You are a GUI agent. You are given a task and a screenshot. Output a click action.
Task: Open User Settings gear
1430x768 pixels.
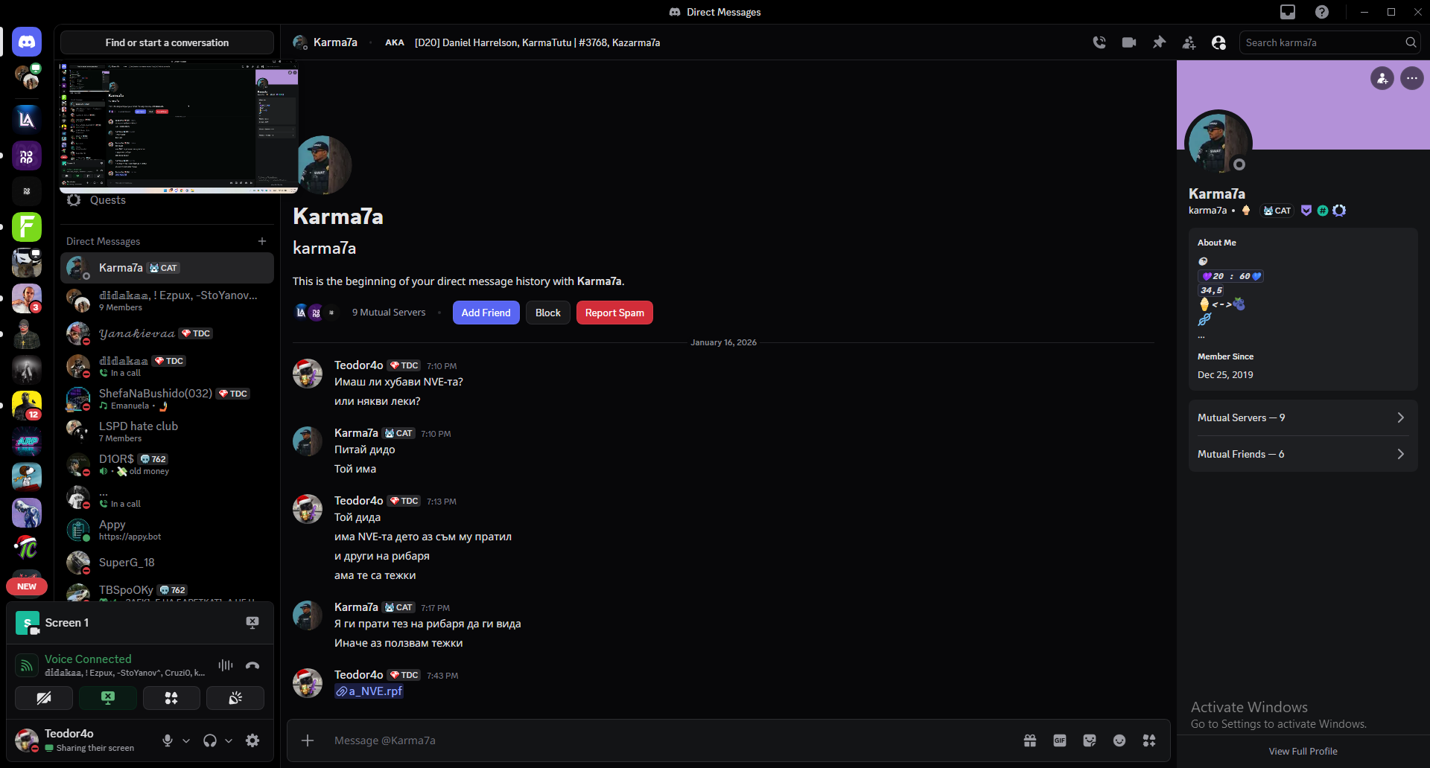tap(252, 740)
